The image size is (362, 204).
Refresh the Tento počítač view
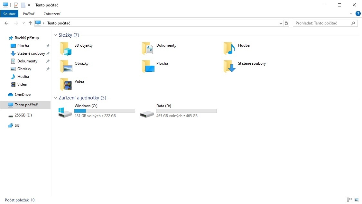click(x=286, y=23)
